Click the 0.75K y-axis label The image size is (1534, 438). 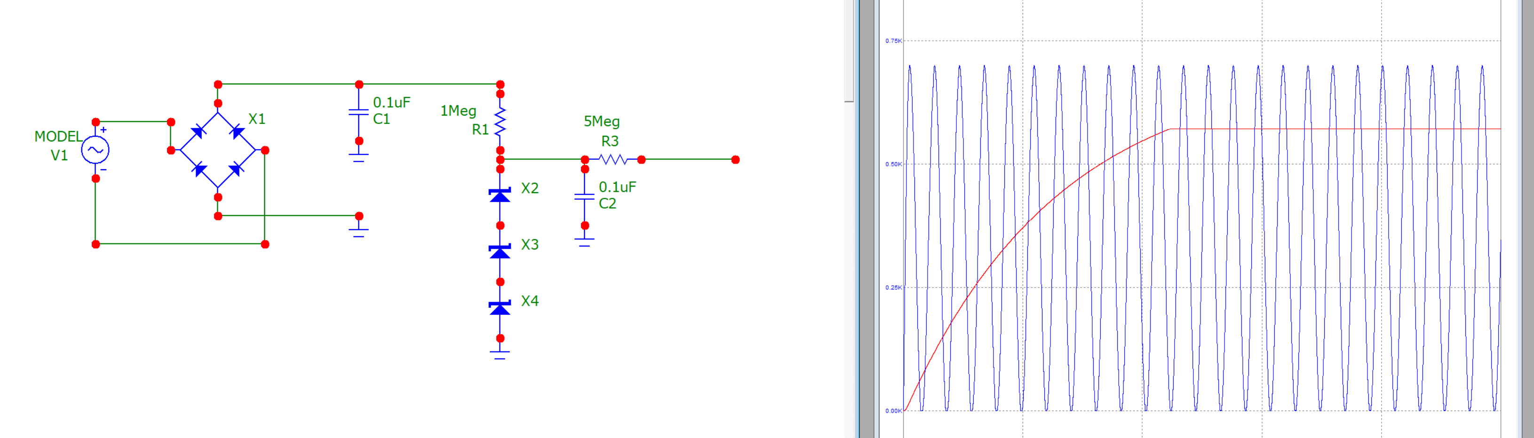[x=893, y=41]
